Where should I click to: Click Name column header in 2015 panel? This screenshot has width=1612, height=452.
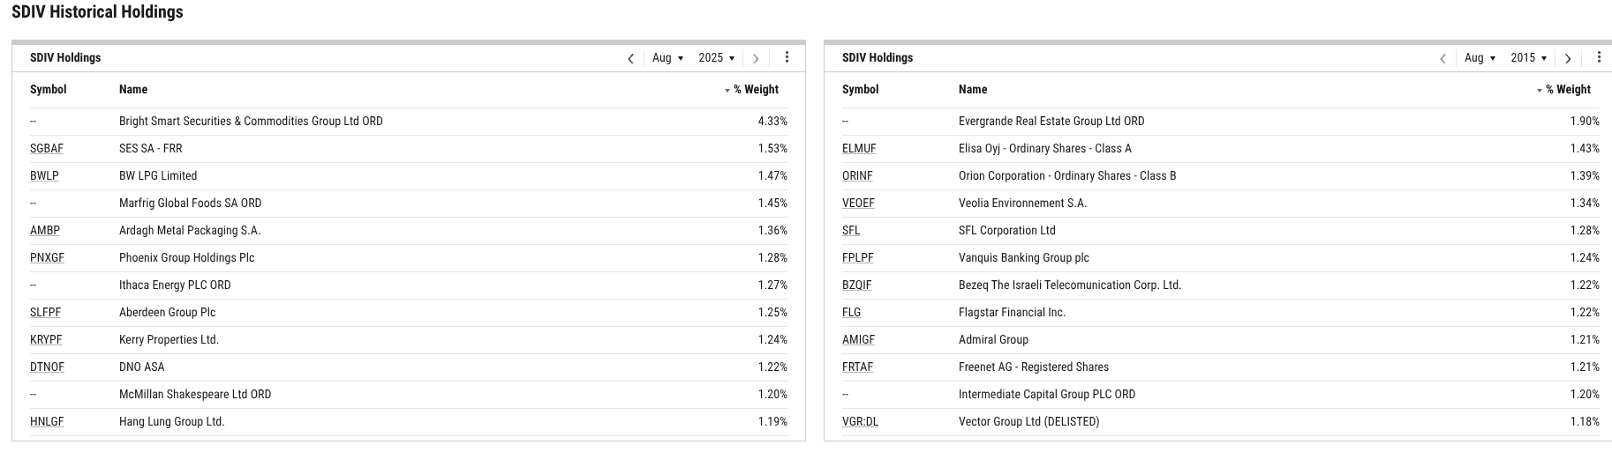tap(973, 90)
